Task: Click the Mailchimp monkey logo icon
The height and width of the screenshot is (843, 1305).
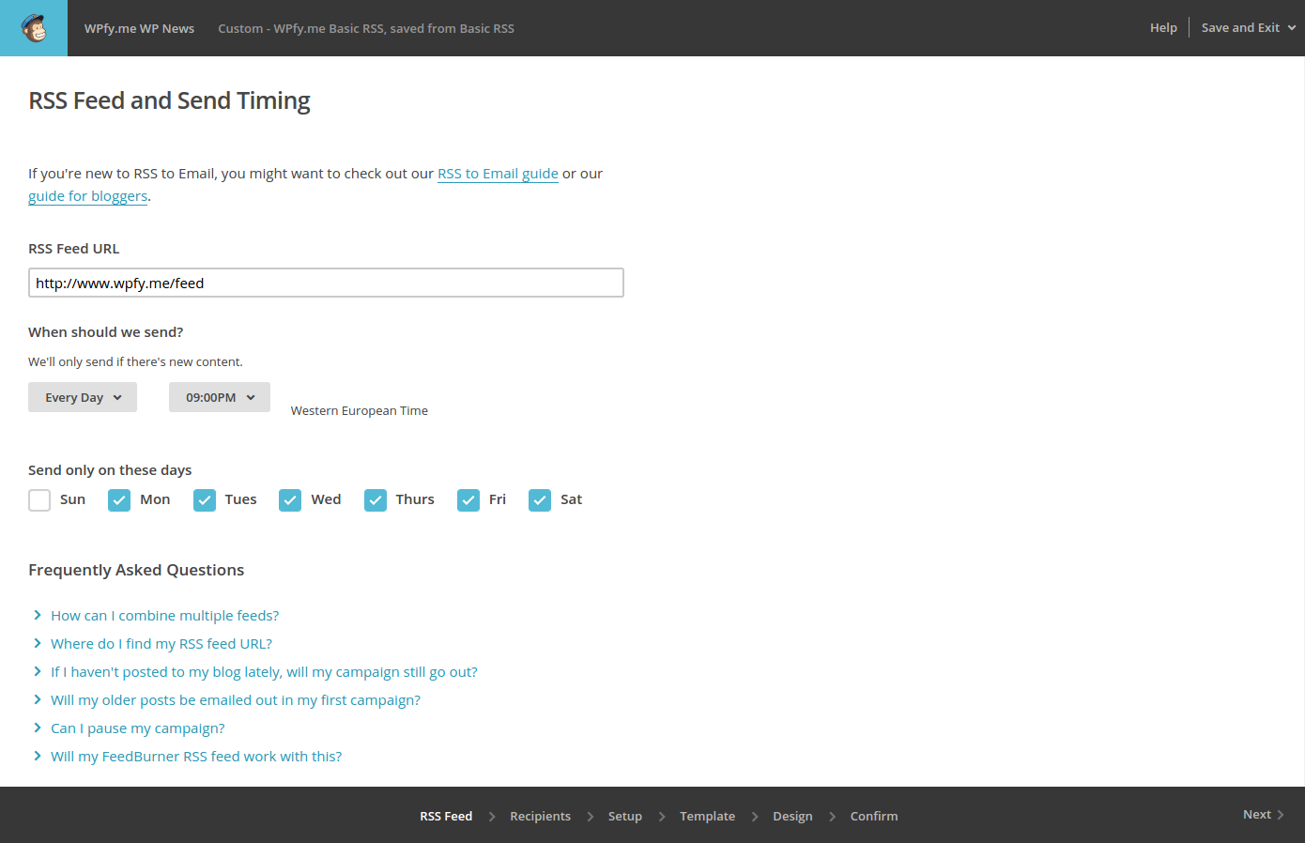Action: coord(34,28)
